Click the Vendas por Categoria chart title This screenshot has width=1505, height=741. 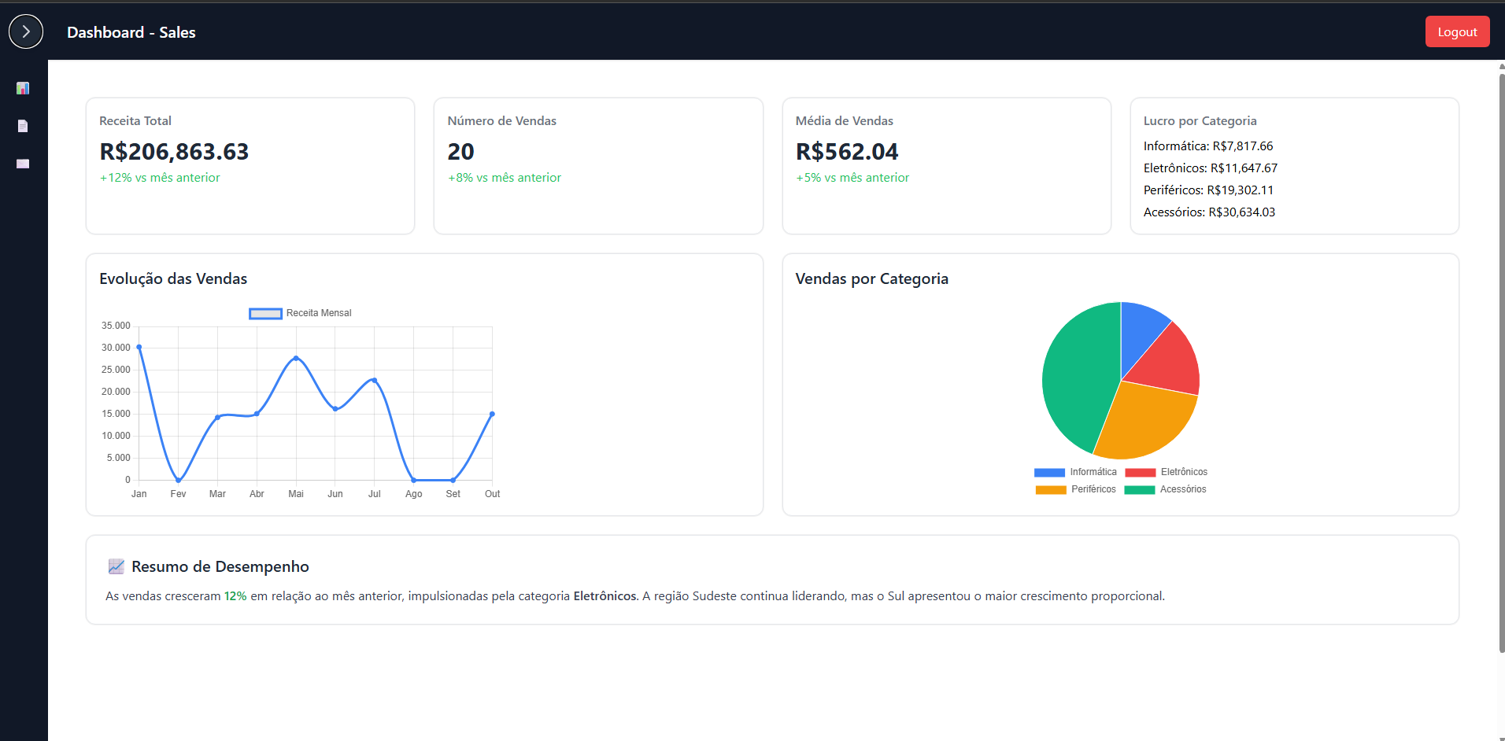coord(871,278)
